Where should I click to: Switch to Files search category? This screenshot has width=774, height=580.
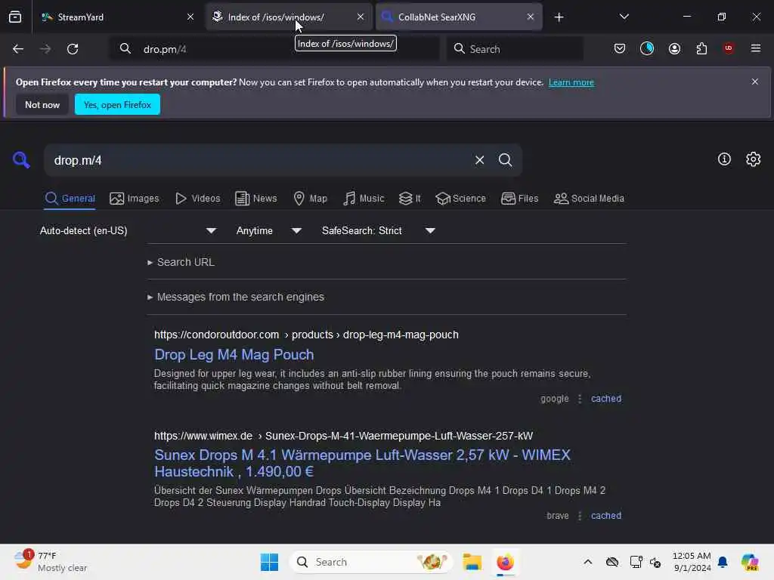pyautogui.click(x=519, y=199)
